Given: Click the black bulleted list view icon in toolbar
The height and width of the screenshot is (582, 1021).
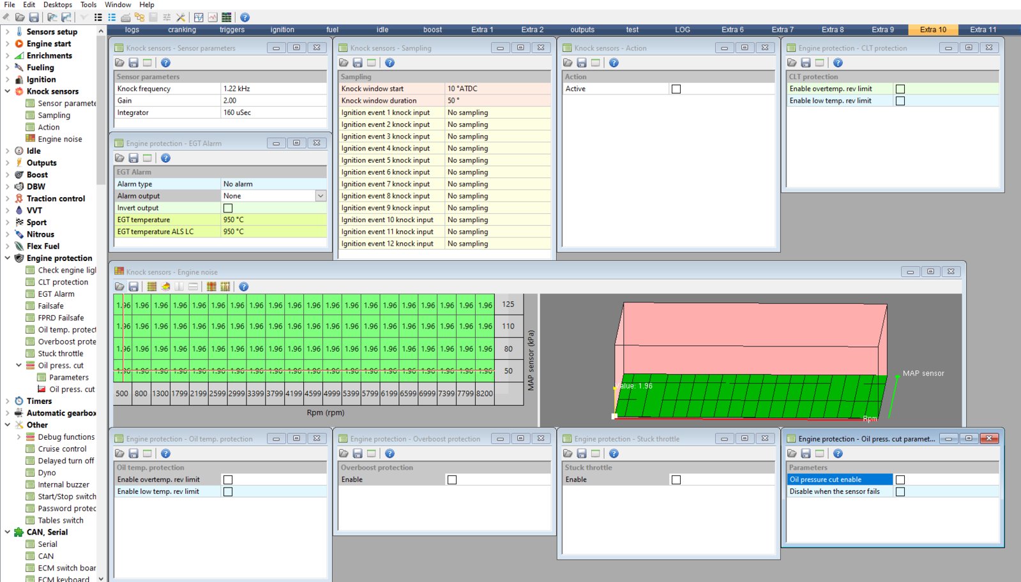Looking at the screenshot, I should coord(98,17).
